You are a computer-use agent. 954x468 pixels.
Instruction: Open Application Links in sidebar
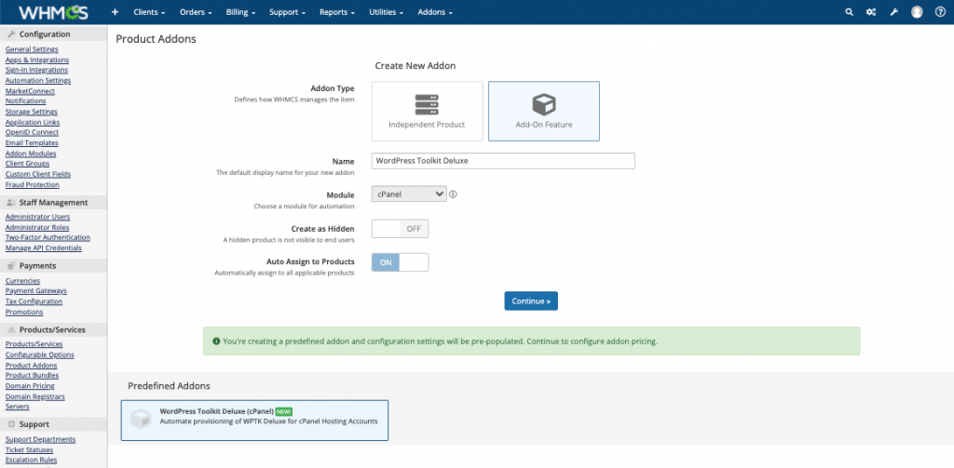(33, 122)
